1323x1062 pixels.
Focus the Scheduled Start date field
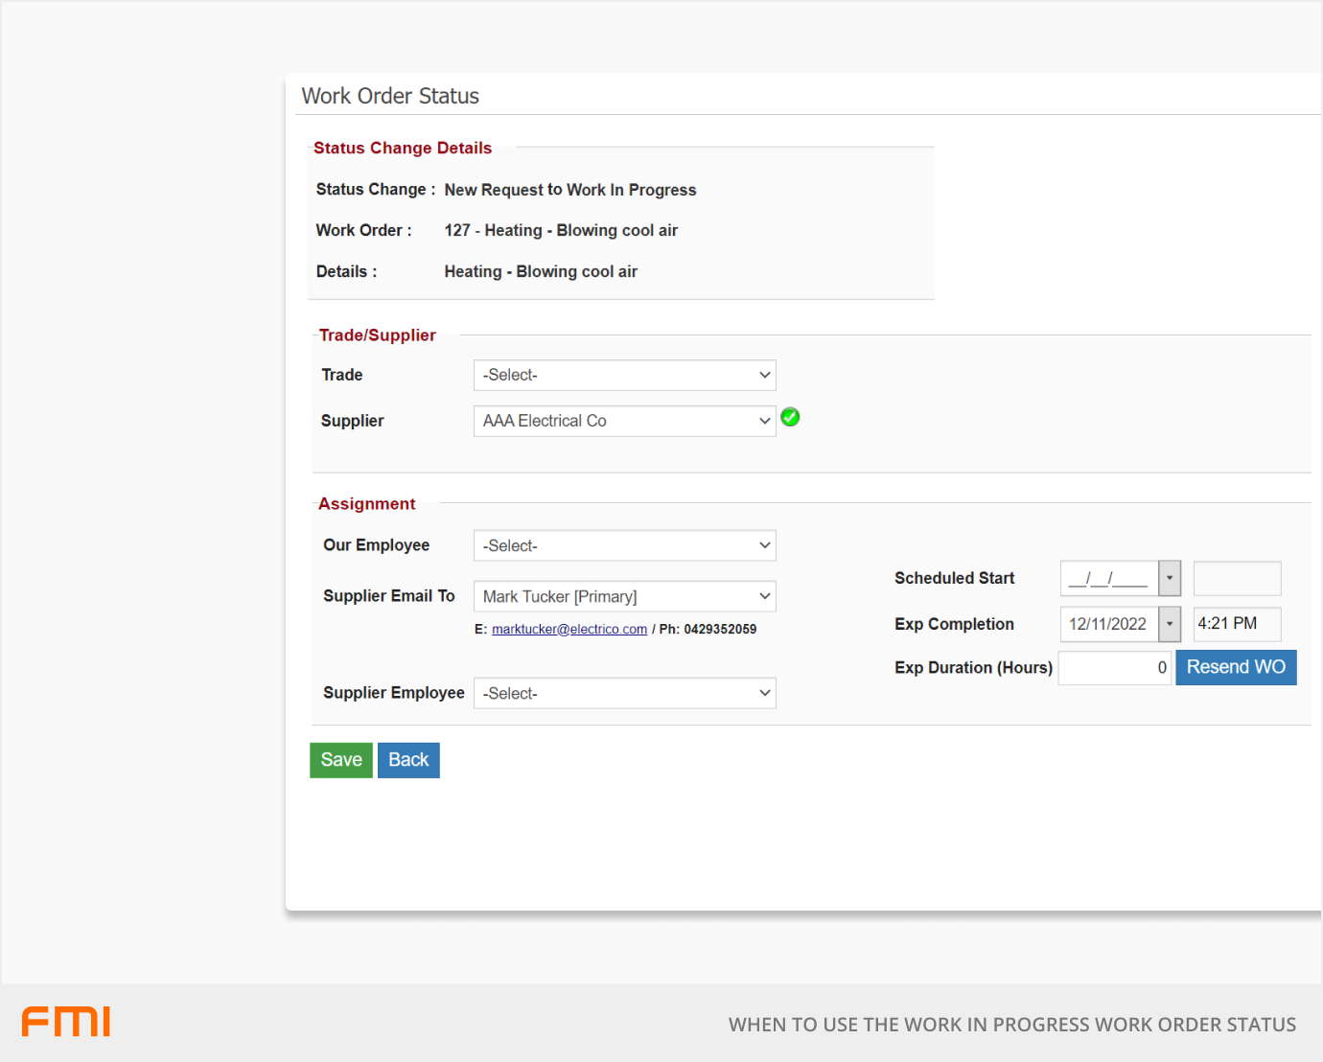pos(1109,579)
